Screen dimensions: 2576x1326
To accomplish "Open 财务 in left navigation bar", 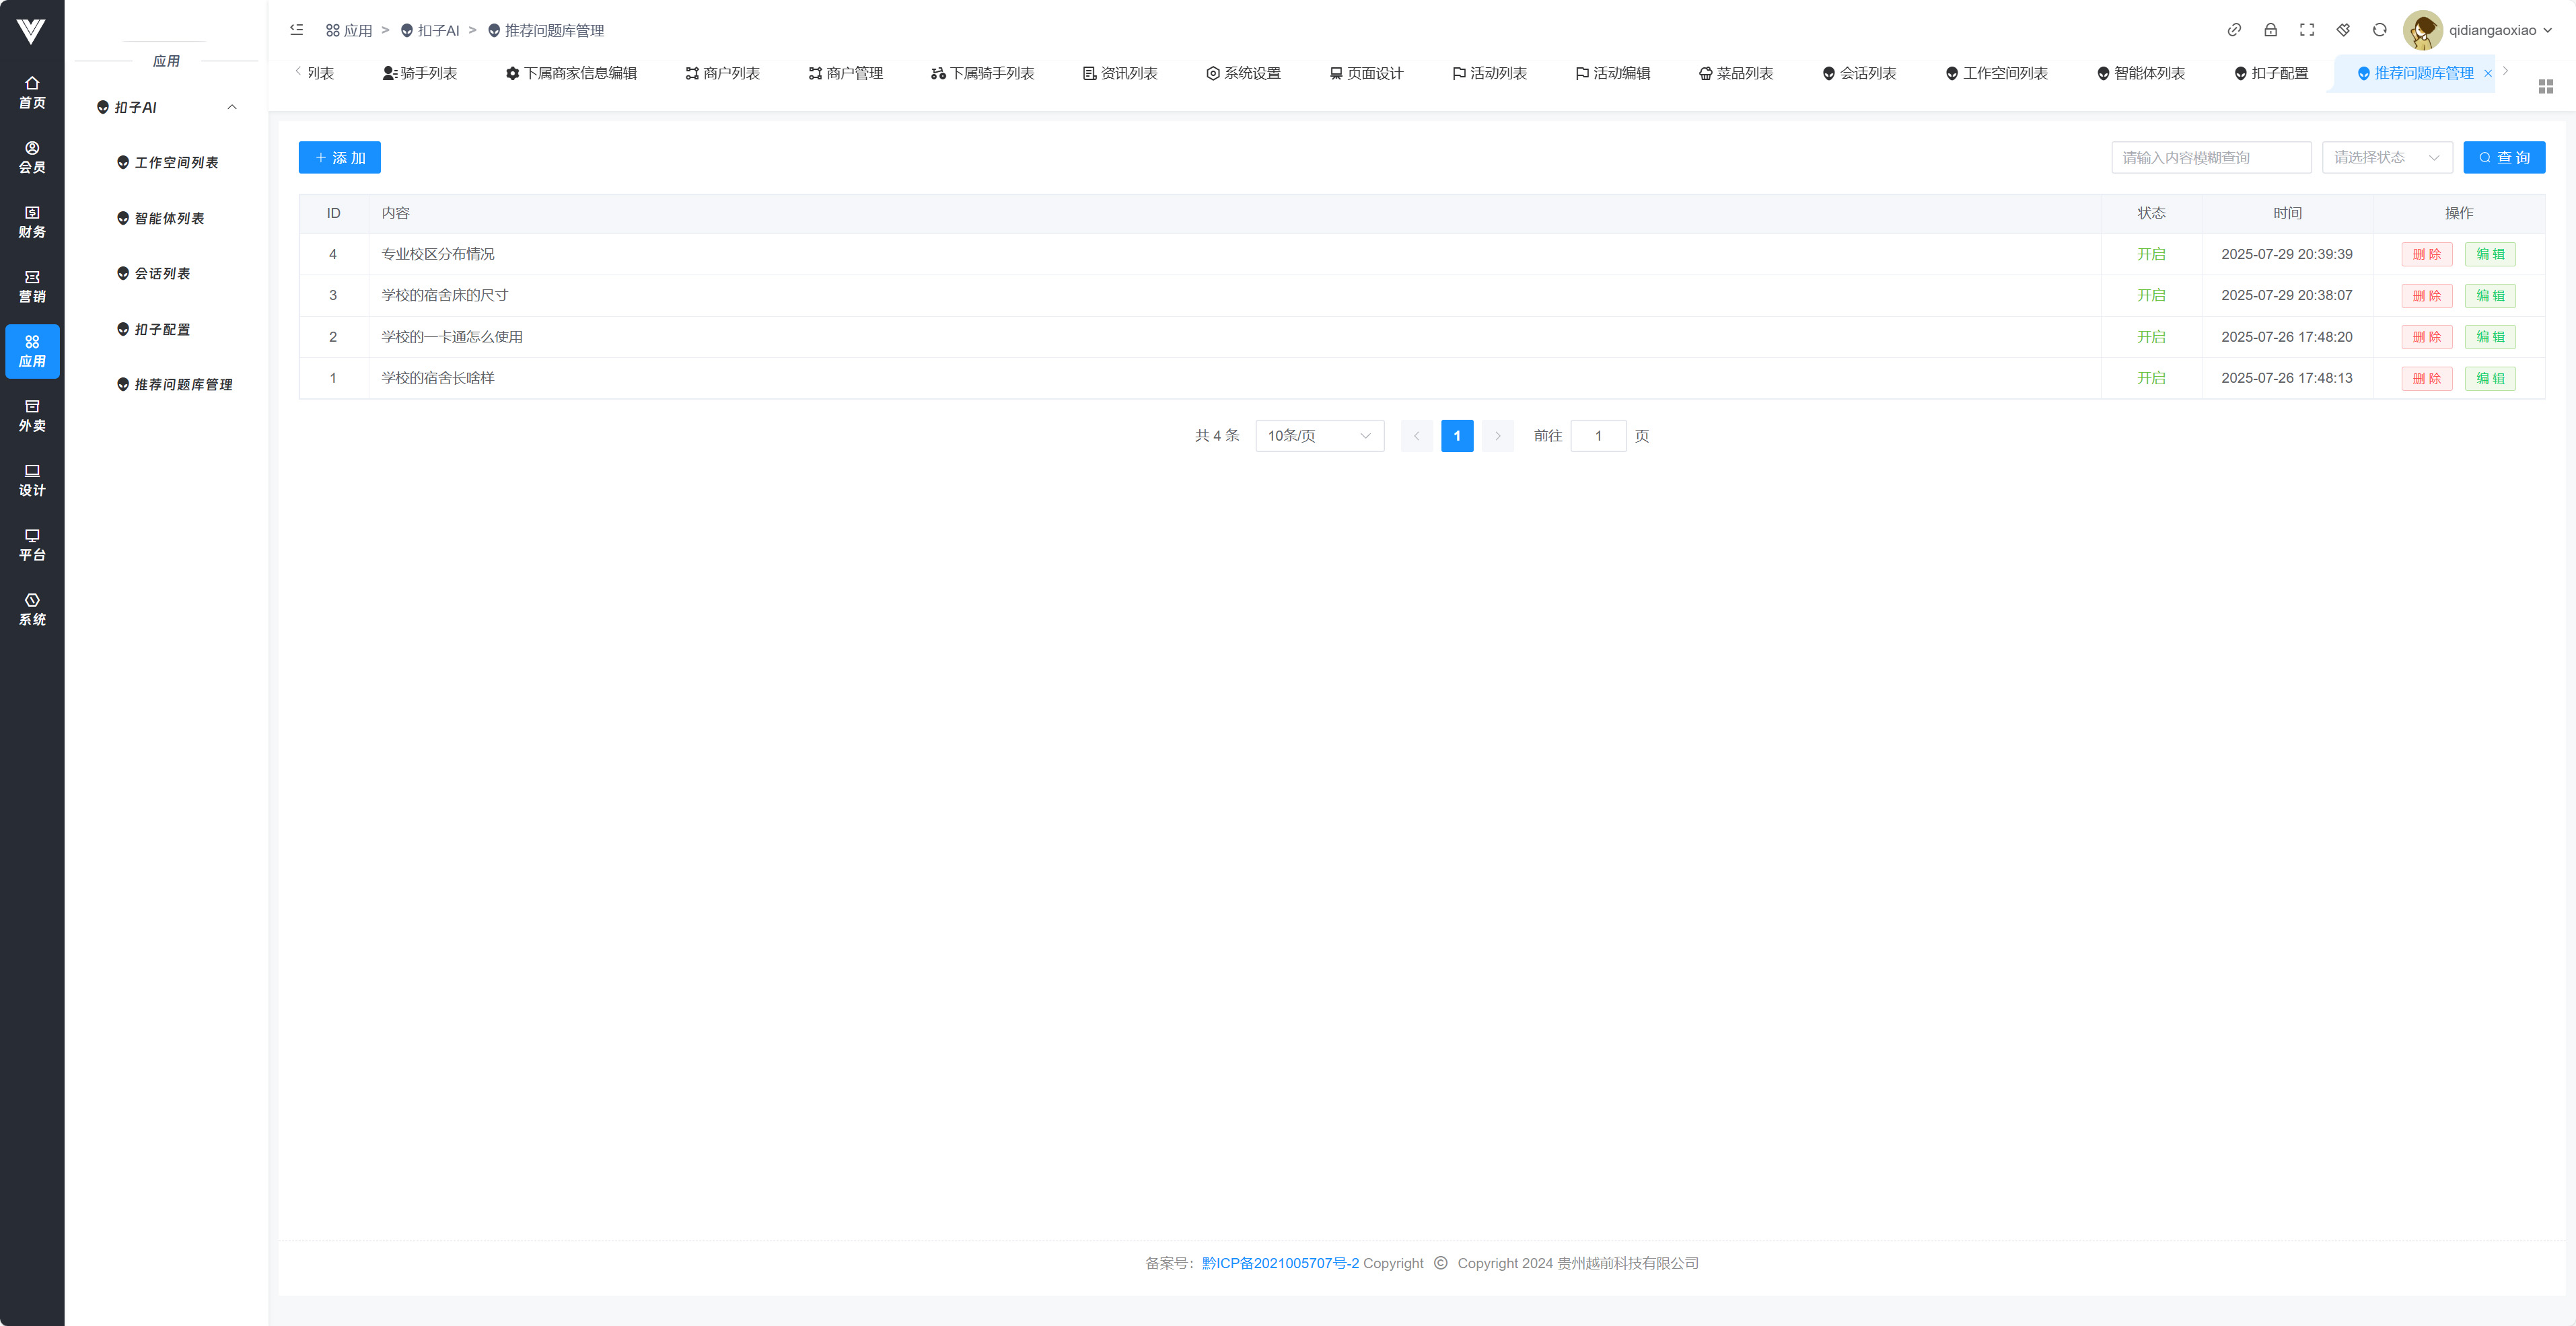I will click(x=32, y=222).
